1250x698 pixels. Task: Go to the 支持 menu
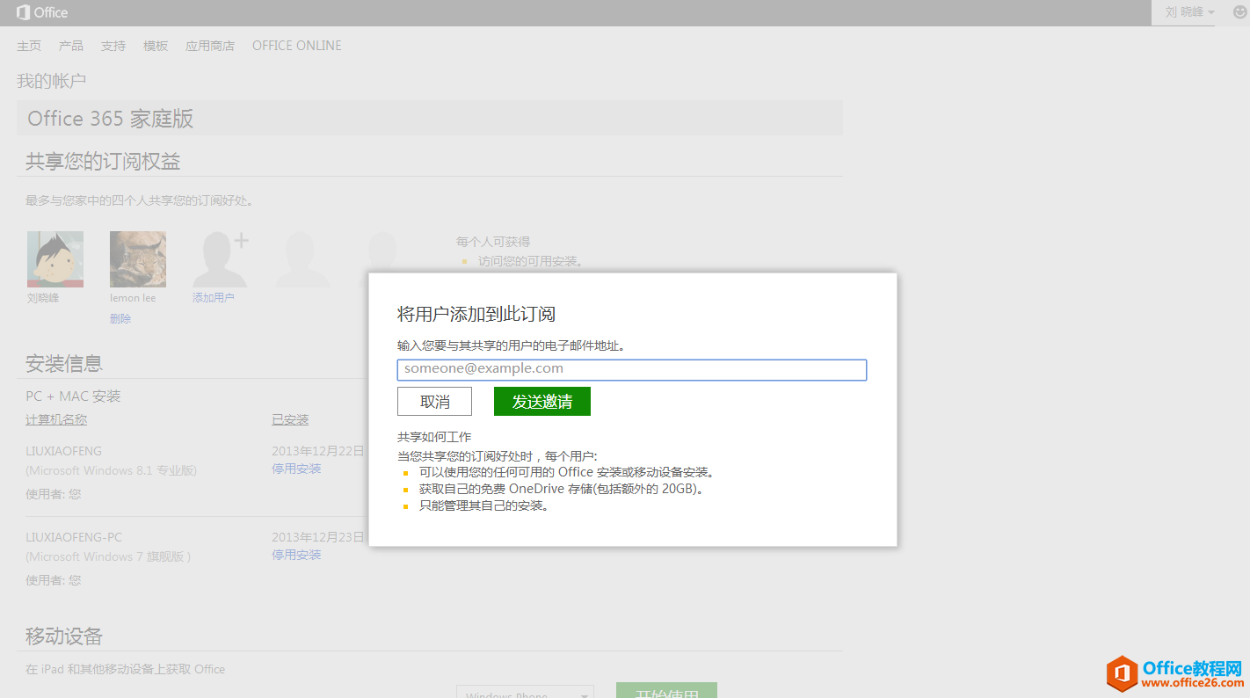click(113, 46)
